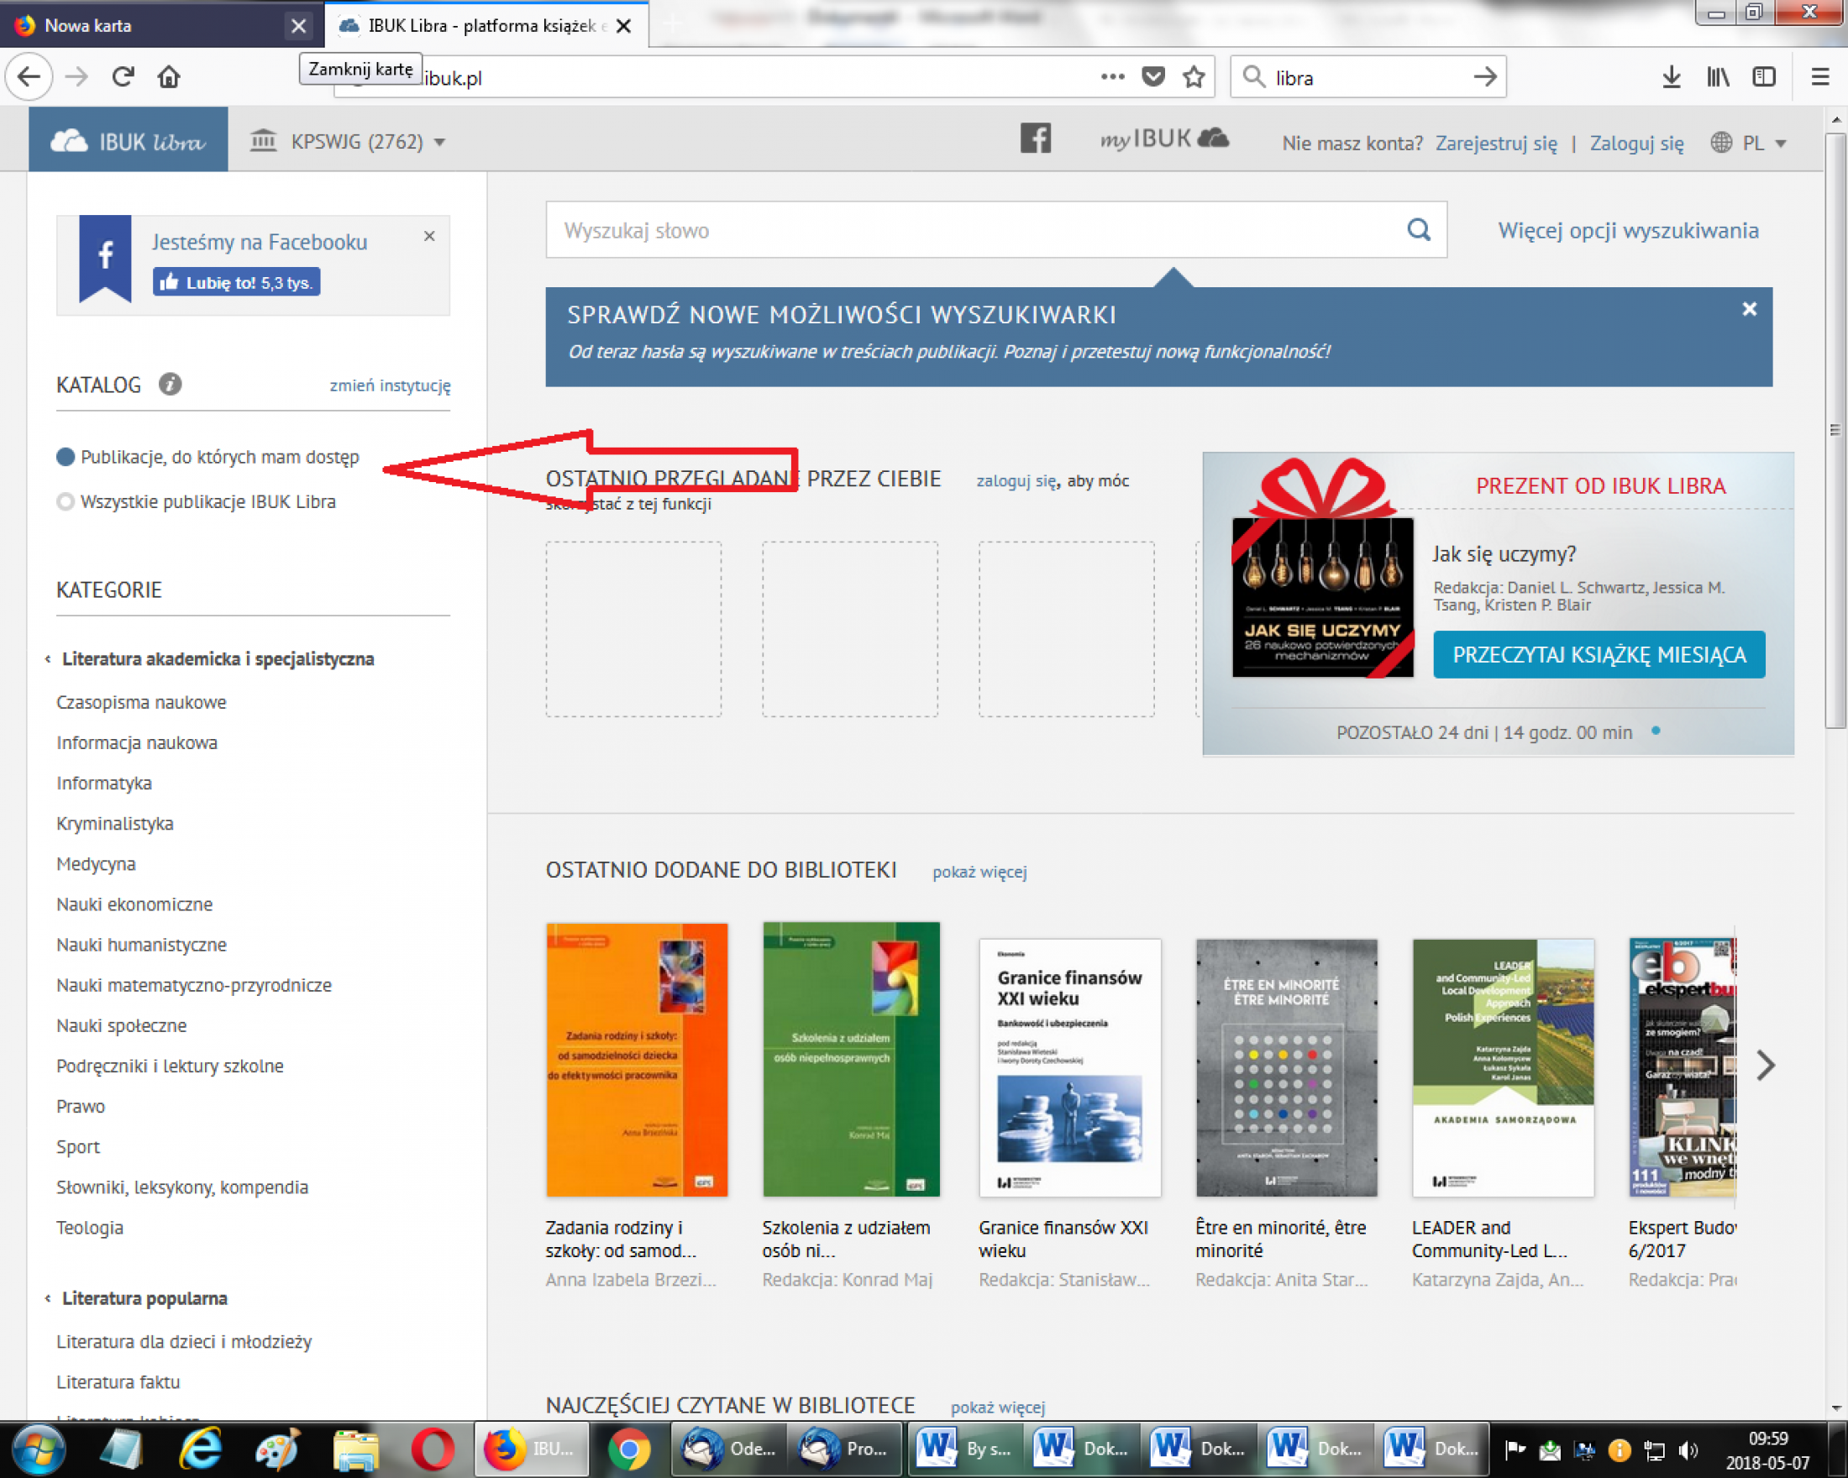Viewport: 1848px width, 1478px height.
Task: Open Windows Explorer folder in taskbar
Action: point(355,1449)
